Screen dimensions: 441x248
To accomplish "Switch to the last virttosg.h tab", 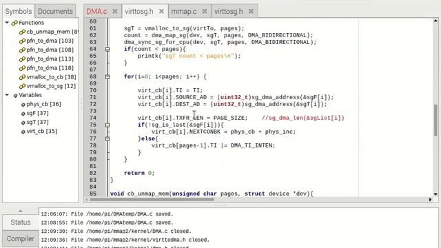I will [x=228, y=11].
